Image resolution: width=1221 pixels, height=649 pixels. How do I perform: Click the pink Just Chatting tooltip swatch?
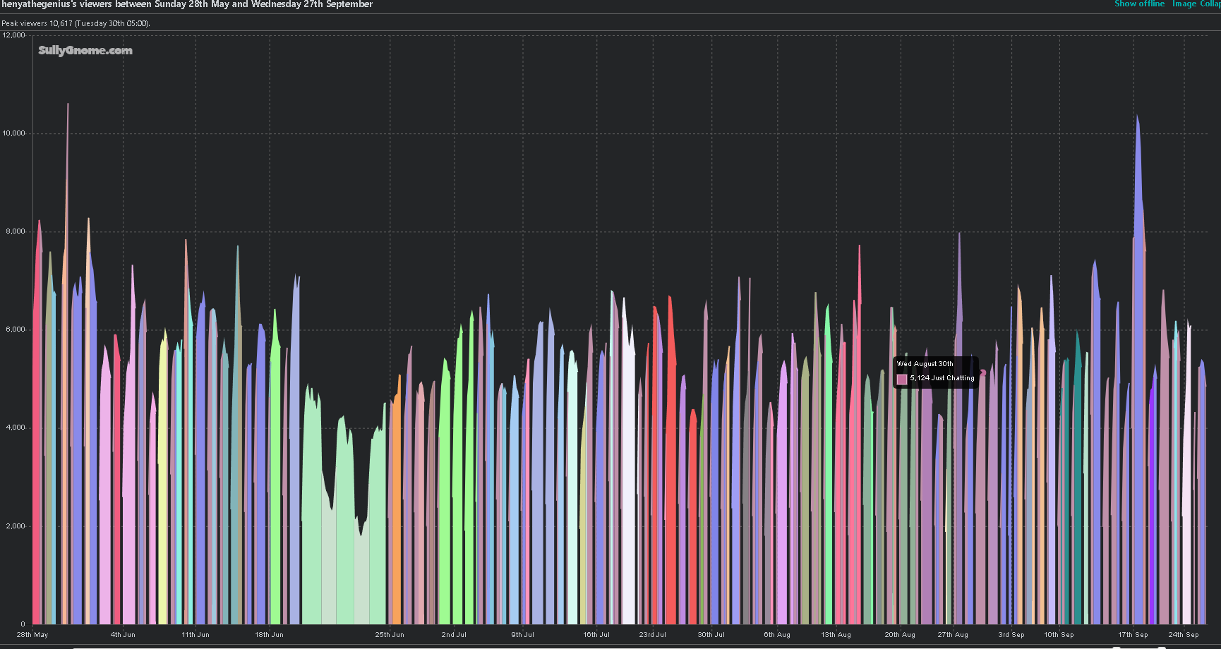click(x=901, y=379)
